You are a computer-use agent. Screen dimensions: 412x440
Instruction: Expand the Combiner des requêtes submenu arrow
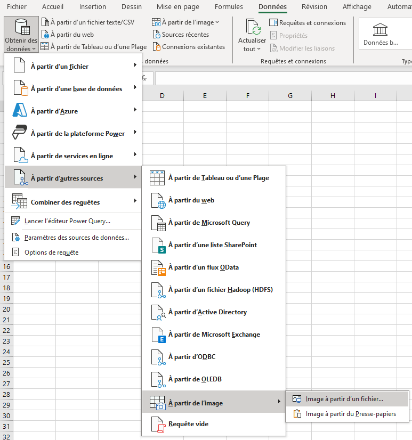[x=135, y=201]
